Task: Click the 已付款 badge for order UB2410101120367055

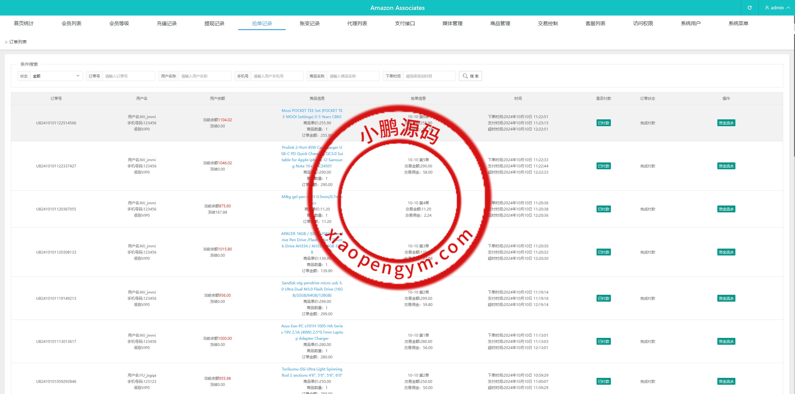Action: tap(603, 209)
